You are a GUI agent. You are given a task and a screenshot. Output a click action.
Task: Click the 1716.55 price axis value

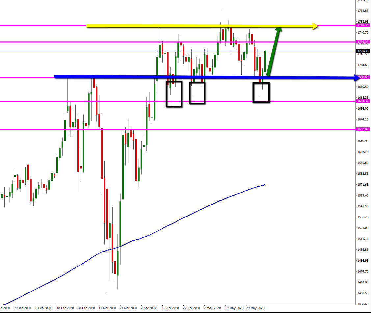tap(363, 54)
